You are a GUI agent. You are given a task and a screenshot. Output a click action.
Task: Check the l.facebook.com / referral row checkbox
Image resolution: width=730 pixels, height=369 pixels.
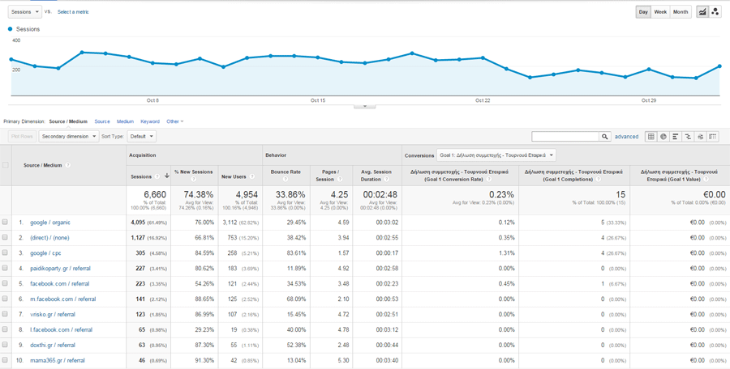tap(5, 329)
